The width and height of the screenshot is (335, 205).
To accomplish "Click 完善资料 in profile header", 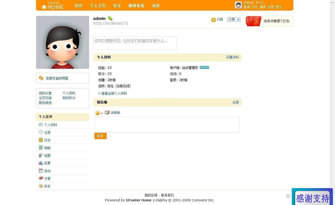I will tap(232, 57).
